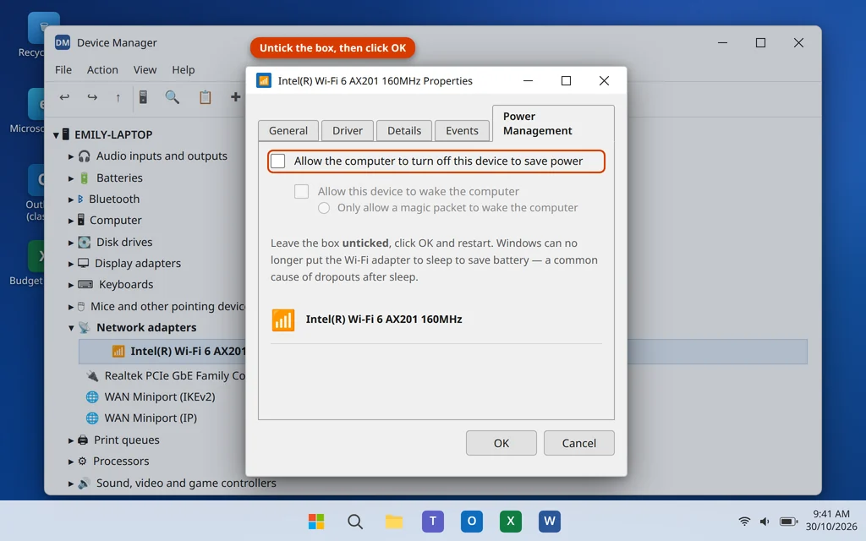Click the Network adapters satellite icon
This screenshot has width=866, height=541.
click(x=84, y=327)
